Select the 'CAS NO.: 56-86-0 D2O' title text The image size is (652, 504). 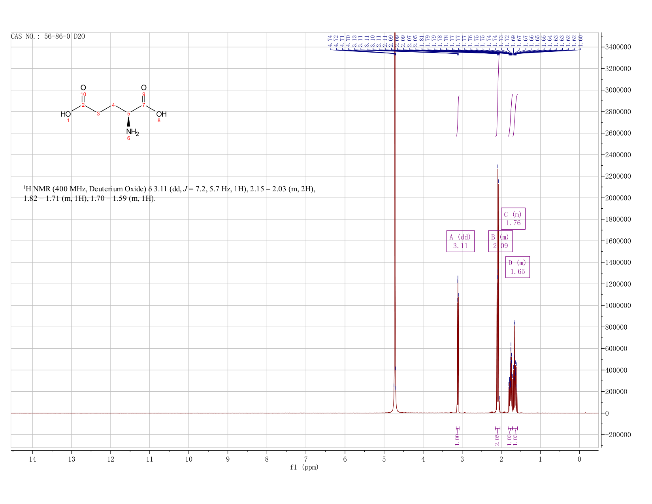[x=48, y=36]
